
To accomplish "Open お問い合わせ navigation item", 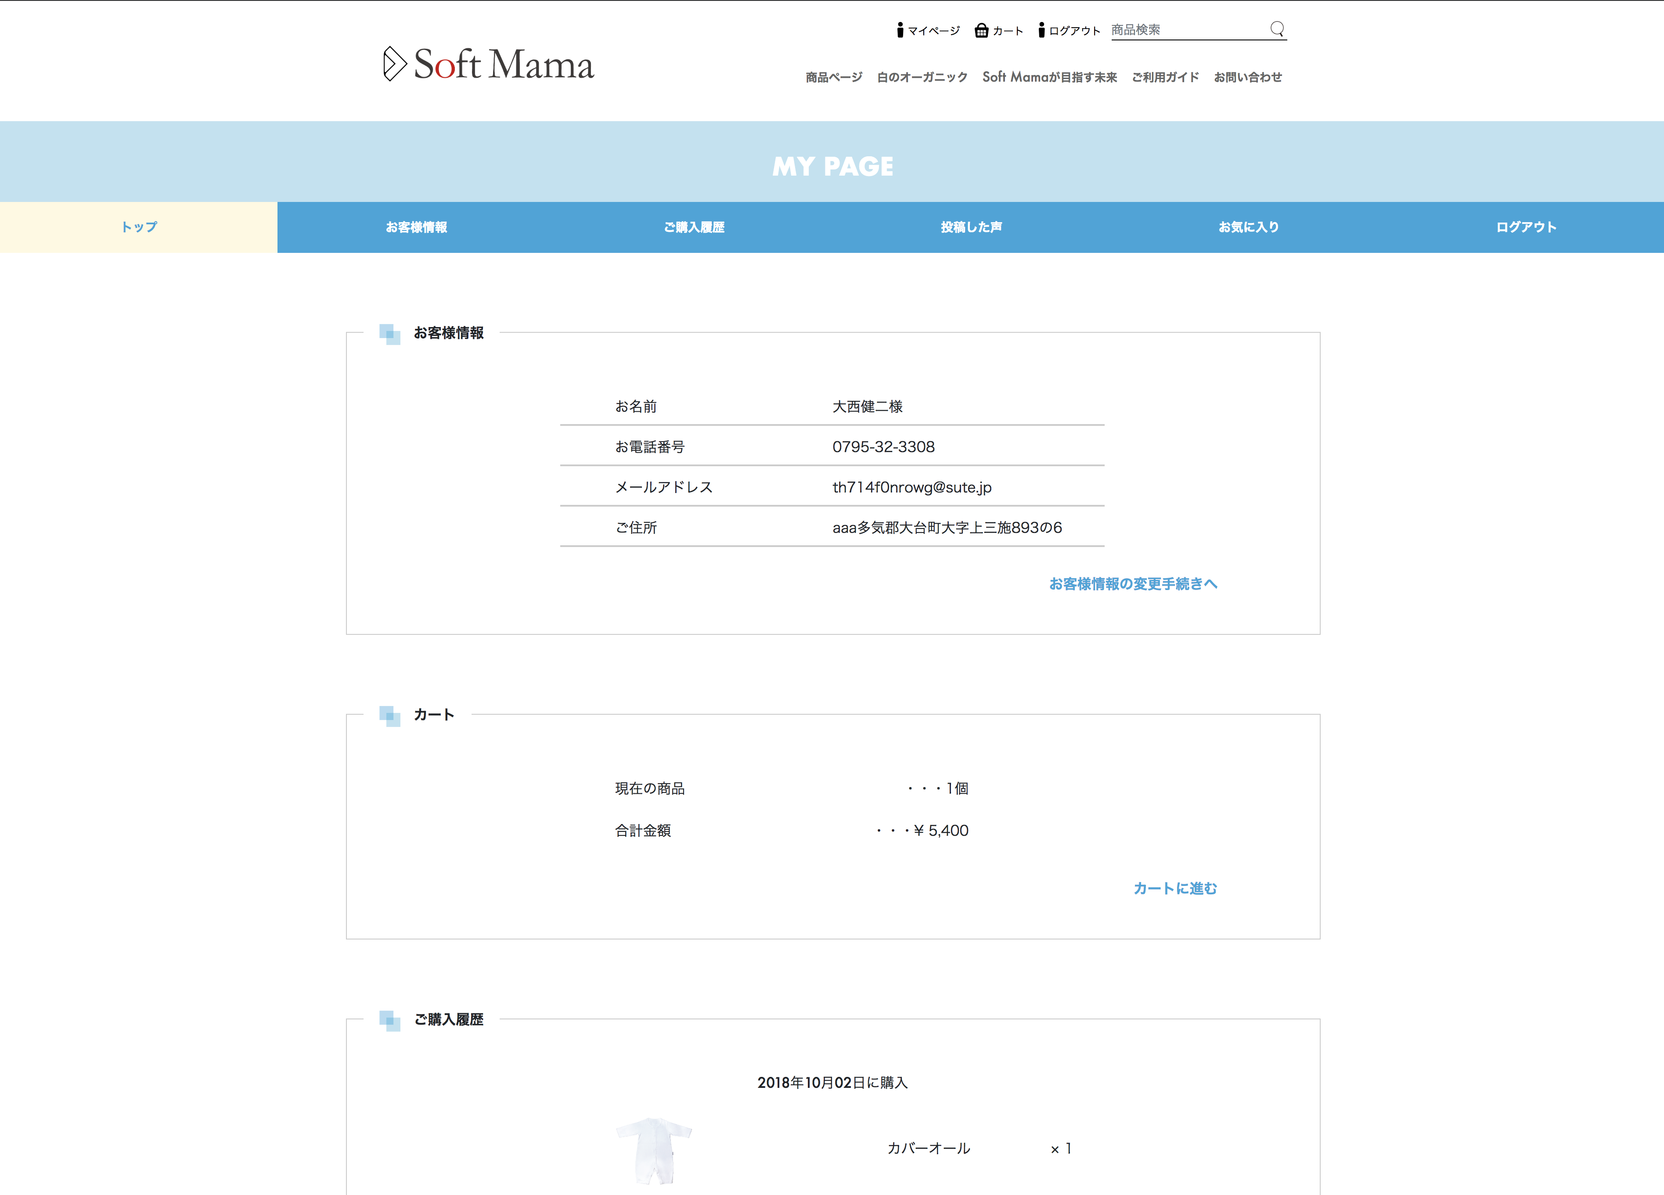I will tap(1247, 77).
